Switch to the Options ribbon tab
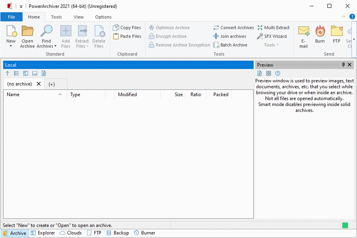 pyautogui.click(x=103, y=17)
